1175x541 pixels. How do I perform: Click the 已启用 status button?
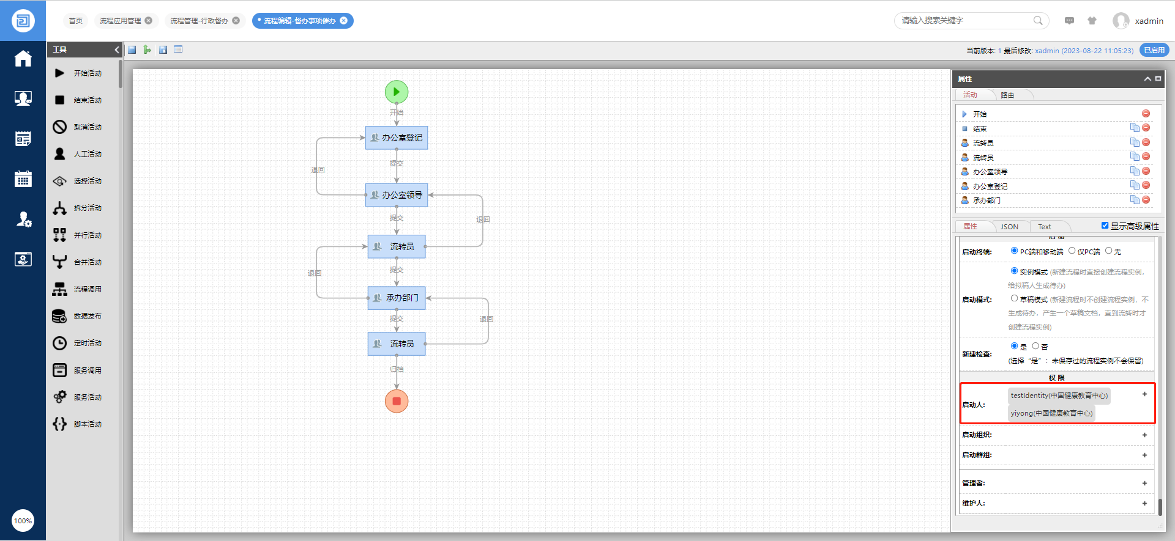tap(1154, 50)
